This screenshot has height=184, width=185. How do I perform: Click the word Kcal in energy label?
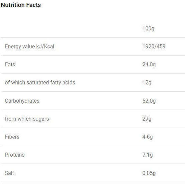click(x=49, y=47)
